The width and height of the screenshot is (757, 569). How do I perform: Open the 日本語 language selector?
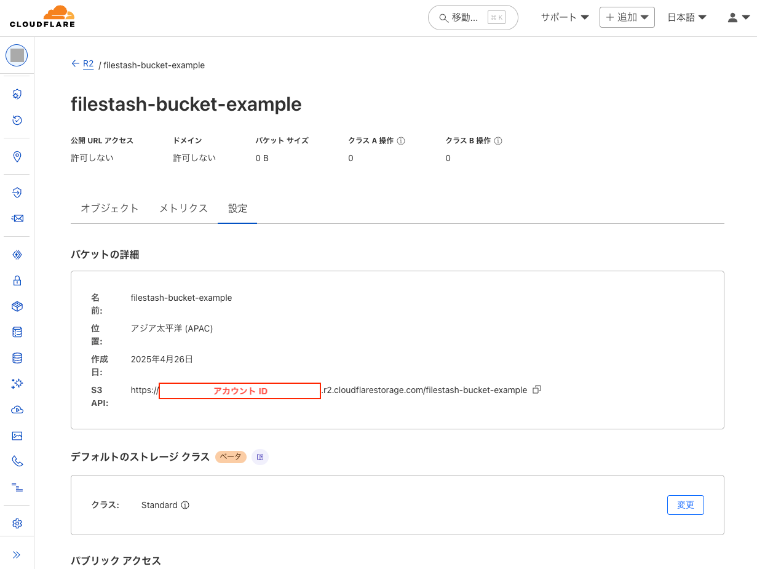tap(686, 17)
